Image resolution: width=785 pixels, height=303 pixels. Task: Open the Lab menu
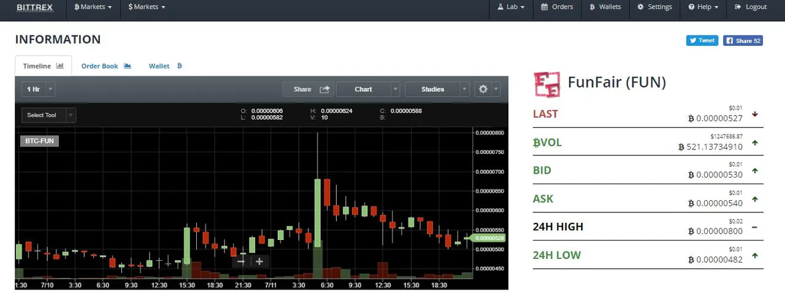pos(511,7)
